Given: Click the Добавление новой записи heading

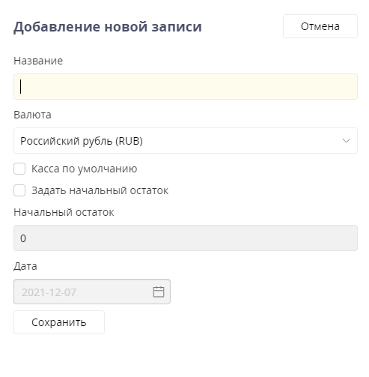Looking at the screenshot, I should pyautogui.click(x=108, y=27).
